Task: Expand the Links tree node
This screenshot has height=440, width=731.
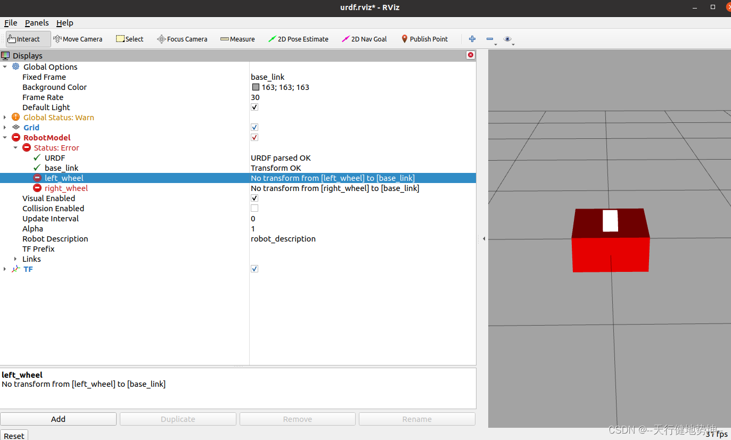Action: pos(15,259)
